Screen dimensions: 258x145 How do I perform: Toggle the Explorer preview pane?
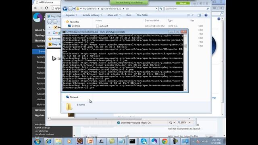[199, 15]
